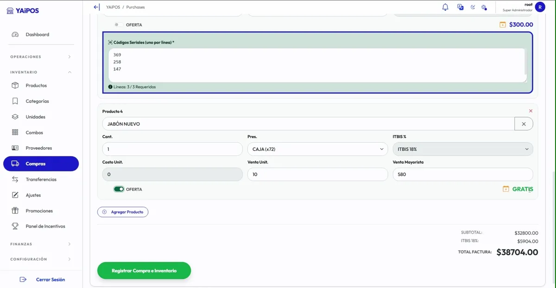Click the Líneas: 3 / 3 Requeridos text

134,87
